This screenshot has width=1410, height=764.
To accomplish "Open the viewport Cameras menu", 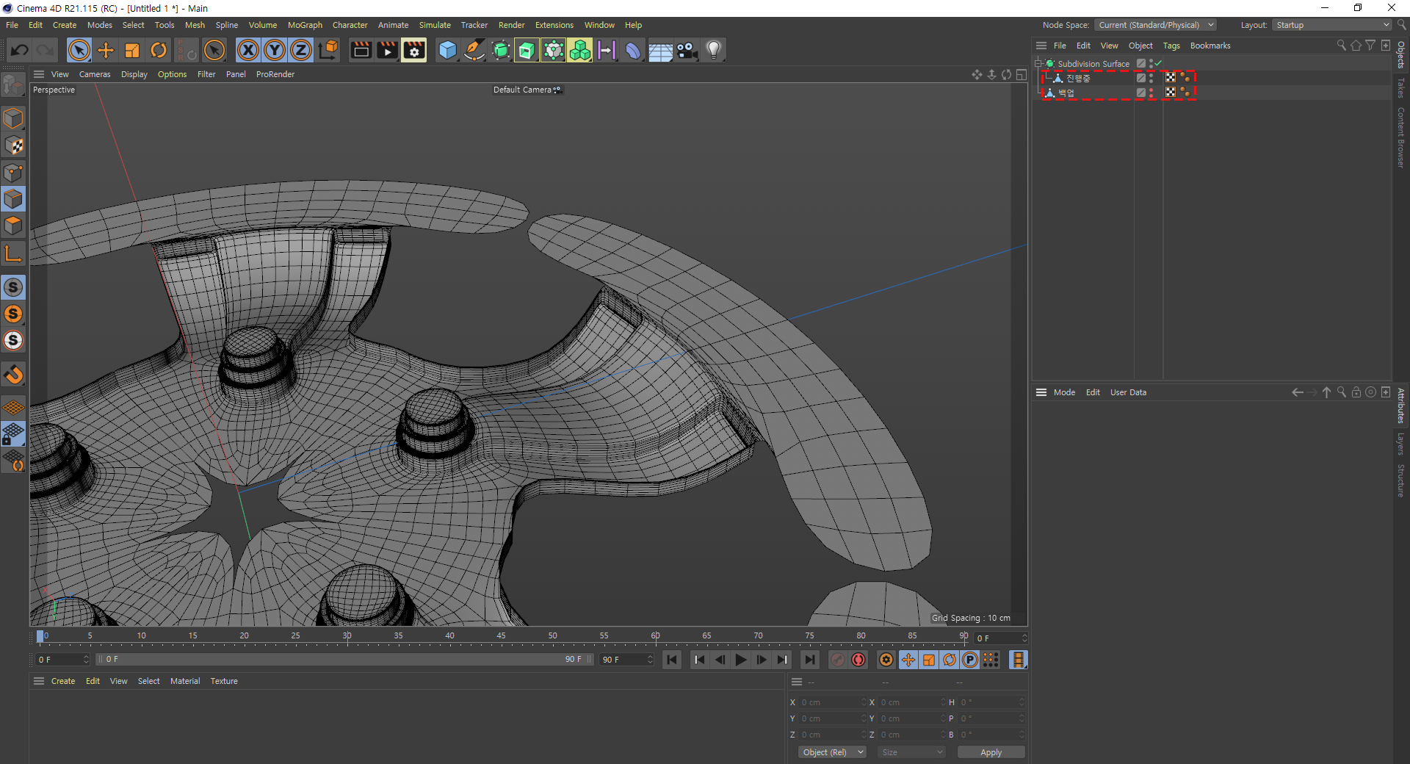I will (95, 74).
